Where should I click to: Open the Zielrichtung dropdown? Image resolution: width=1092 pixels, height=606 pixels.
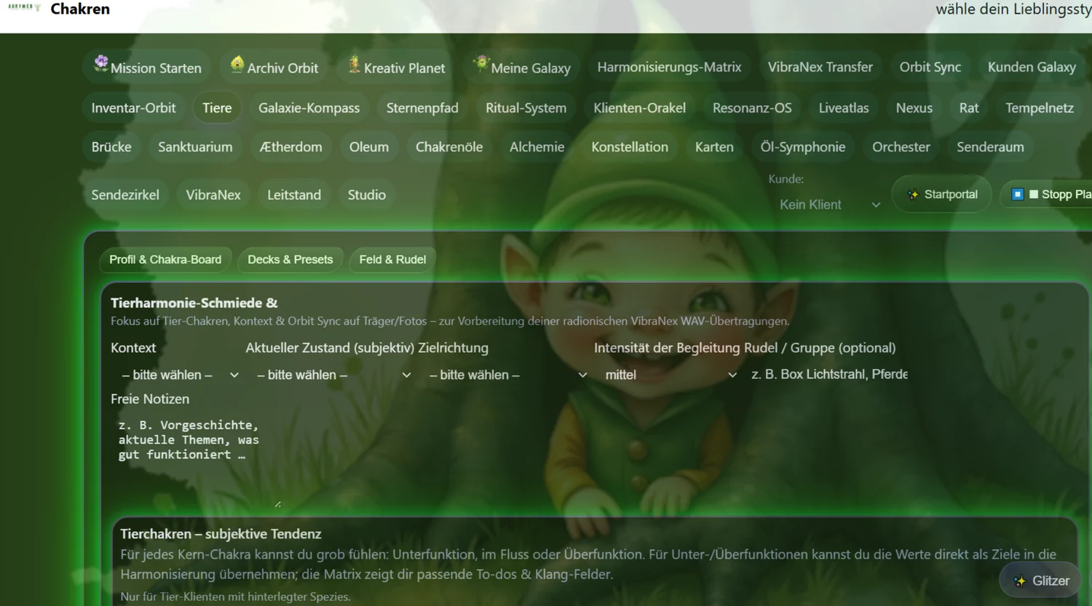pyautogui.click(x=507, y=375)
